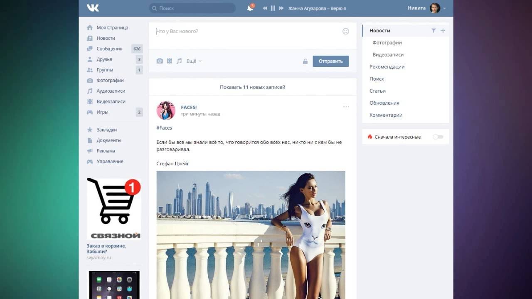532x299 pixels.
Task: Toggle the Сначала интересные switch
Action: point(438,137)
